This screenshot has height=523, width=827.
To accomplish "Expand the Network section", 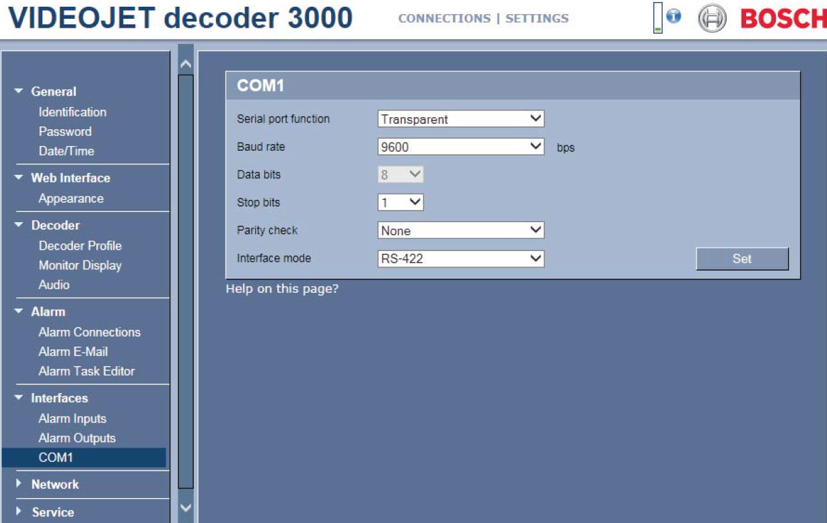I will [x=19, y=484].
